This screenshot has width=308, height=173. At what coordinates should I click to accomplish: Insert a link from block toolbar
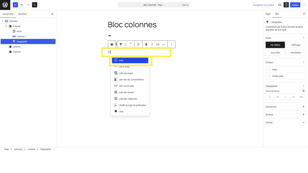[x=158, y=44]
